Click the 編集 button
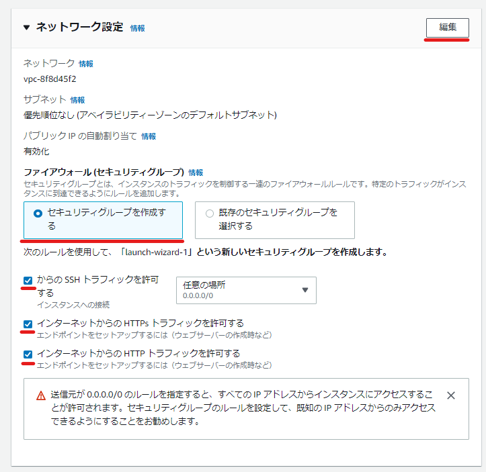The height and width of the screenshot is (472, 486). [447, 28]
